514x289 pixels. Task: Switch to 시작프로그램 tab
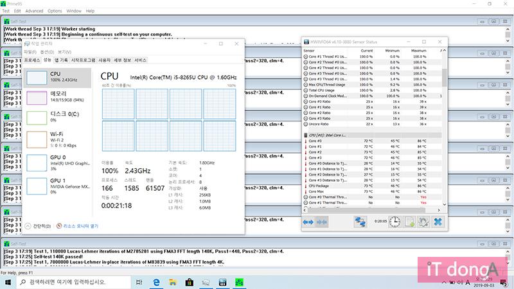(x=84, y=60)
